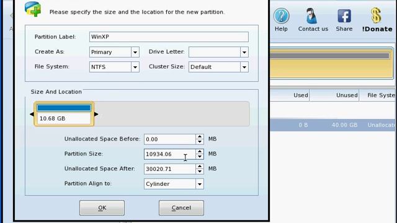Decrease Partition Size with down arrow
Image resolution: width=397 pixels, height=223 pixels.
[200, 157]
